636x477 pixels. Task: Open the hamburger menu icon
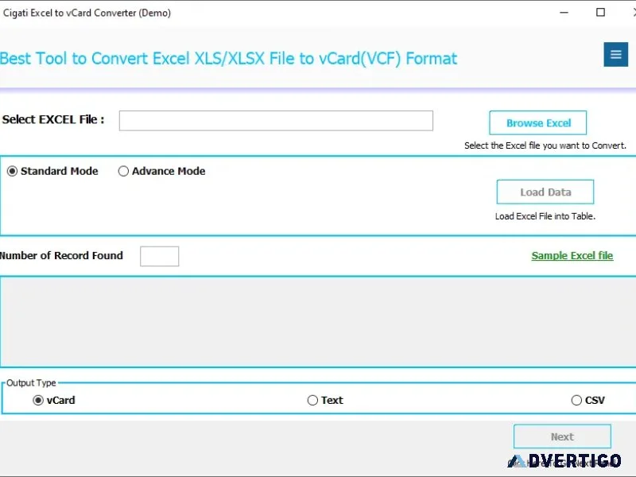tap(615, 54)
